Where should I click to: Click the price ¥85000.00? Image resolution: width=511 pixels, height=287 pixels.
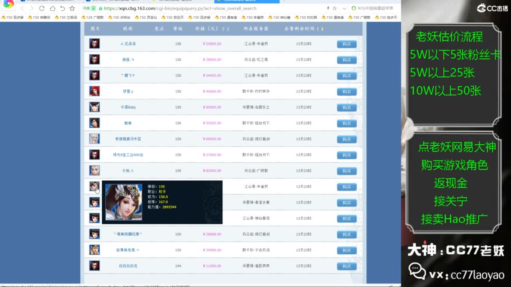pyautogui.click(x=212, y=107)
